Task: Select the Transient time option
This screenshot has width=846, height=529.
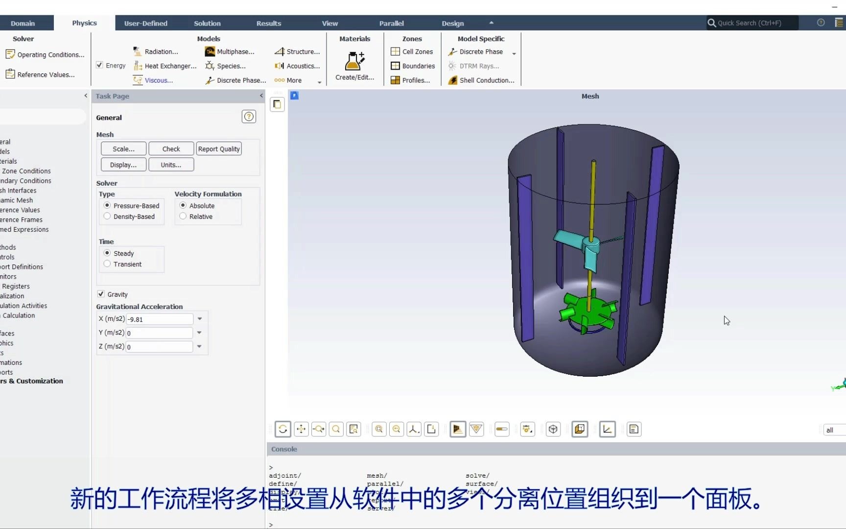Action: pos(107,264)
